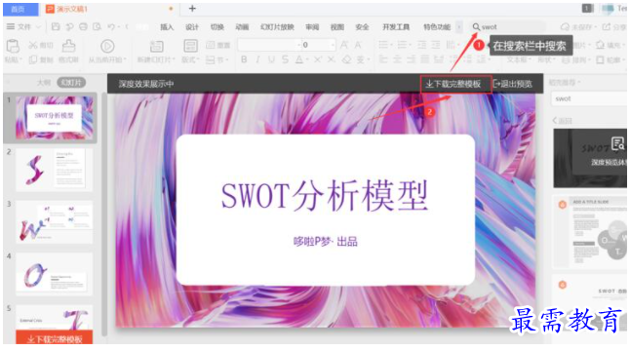630x351 pixels.
Task: Click the save icon in quick access bar
Action: tap(56, 27)
